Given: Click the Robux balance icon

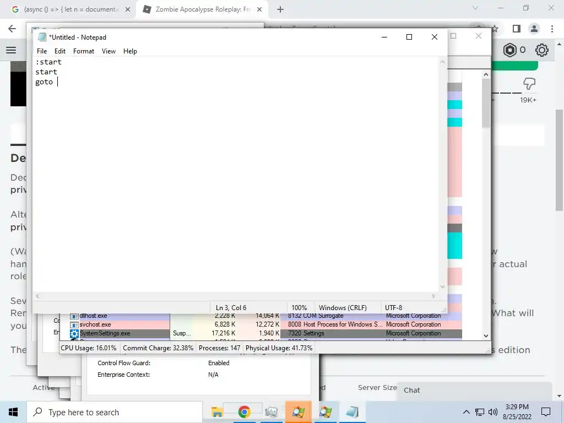Looking at the screenshot, I should pyautogui.click(x=509, y=50).
